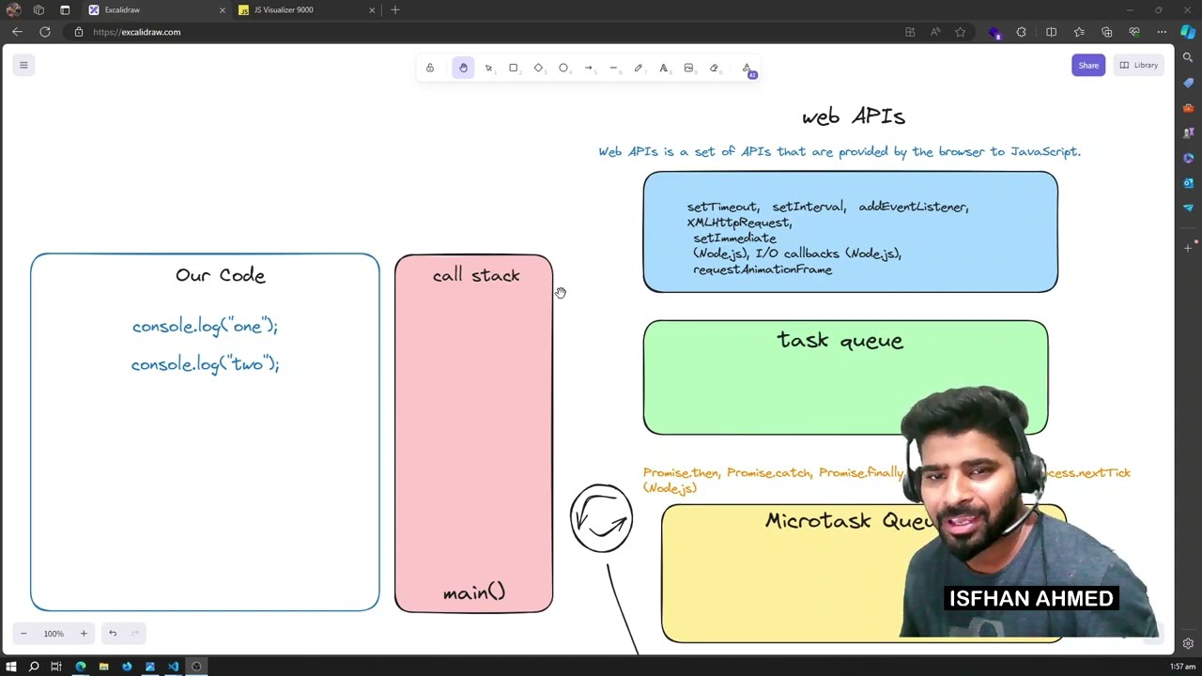Click the 'web APIs' heading text

(854, 116)
